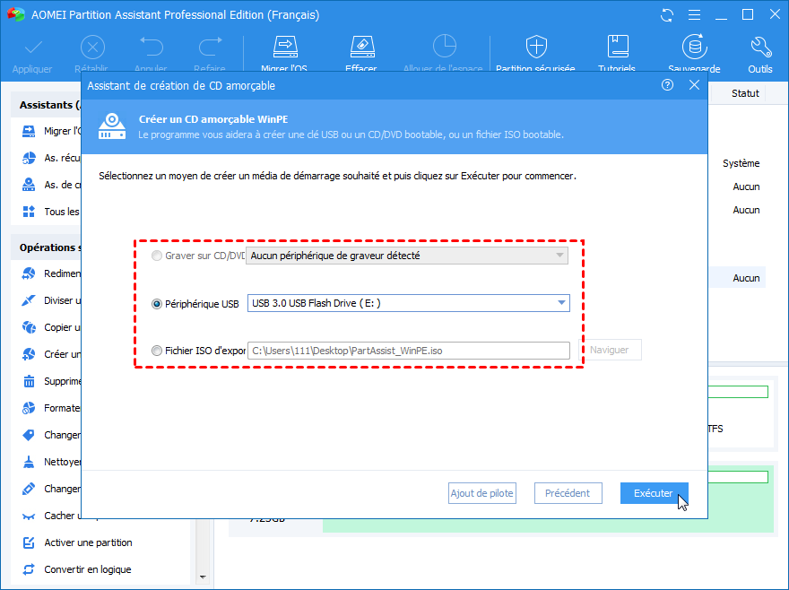Click the Nettoyer broom sidebar icon
The width and height of the screenshot is (789, 590).
(x=29, y=462)
